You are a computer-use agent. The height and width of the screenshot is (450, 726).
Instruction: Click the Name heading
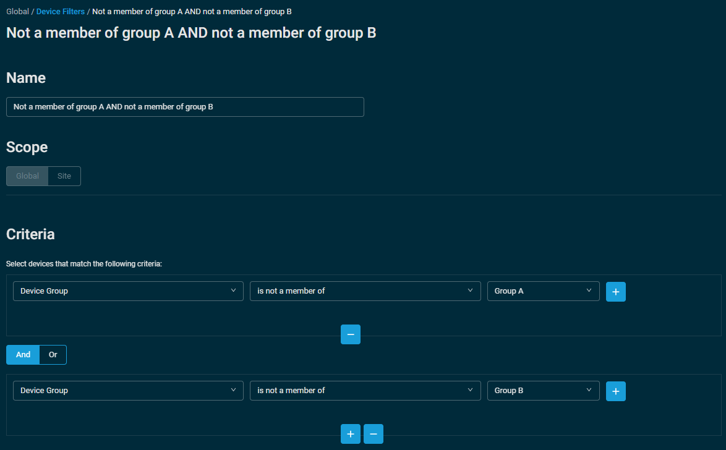[26, 78]
